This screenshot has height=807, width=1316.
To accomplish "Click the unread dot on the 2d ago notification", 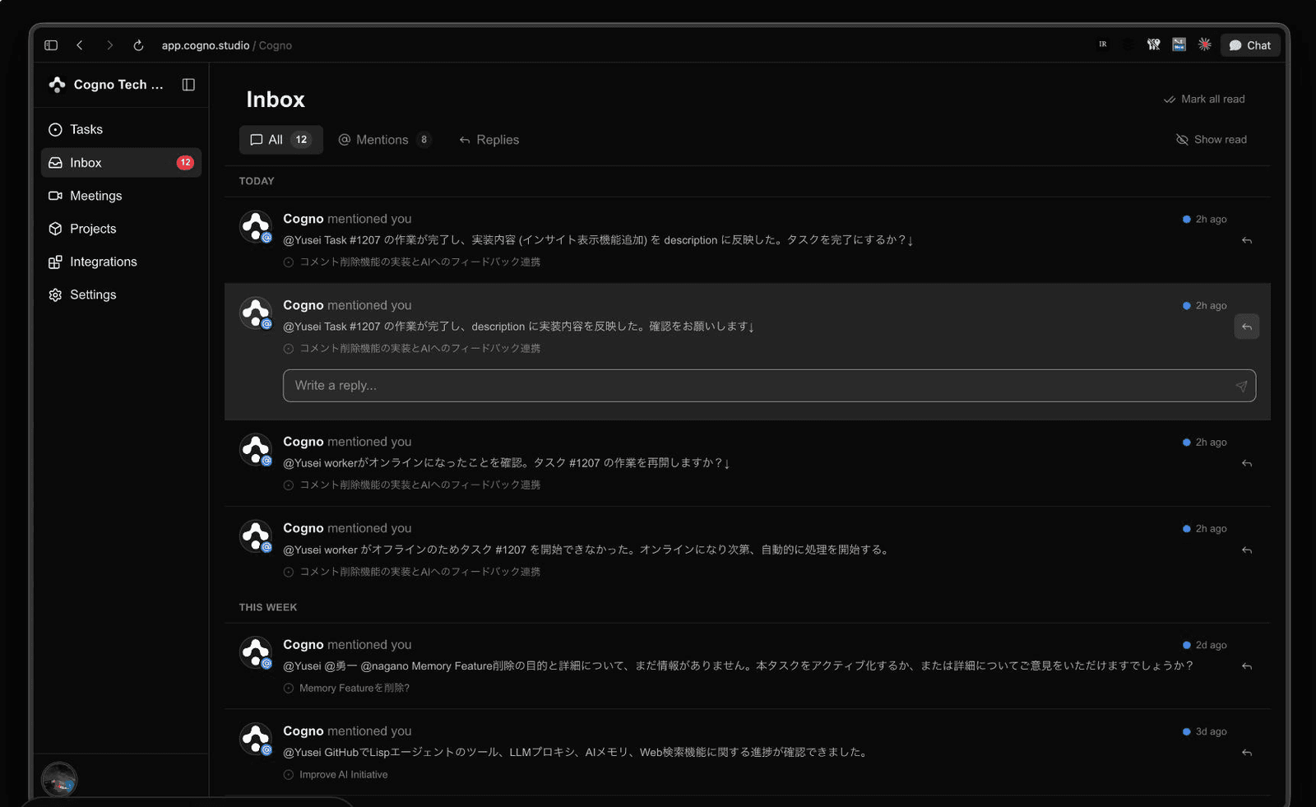I will pos(1186,645).
